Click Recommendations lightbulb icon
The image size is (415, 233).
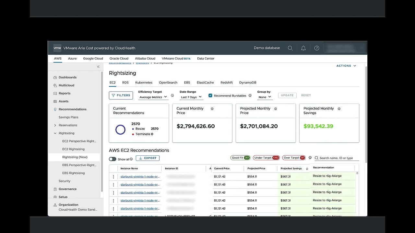(55, 109)
